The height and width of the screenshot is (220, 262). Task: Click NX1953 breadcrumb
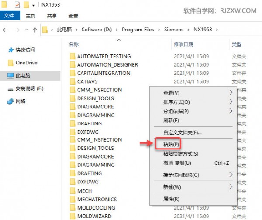pos(203,30)
